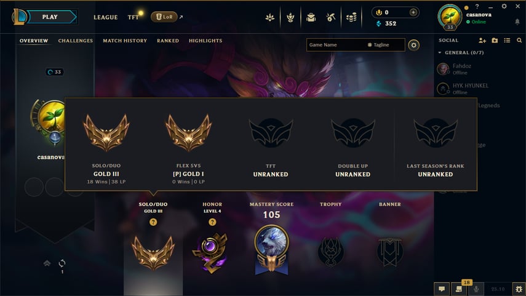Toggle the microphone mute button
Screen dimensions: 526x296
[x=476, y=289]
